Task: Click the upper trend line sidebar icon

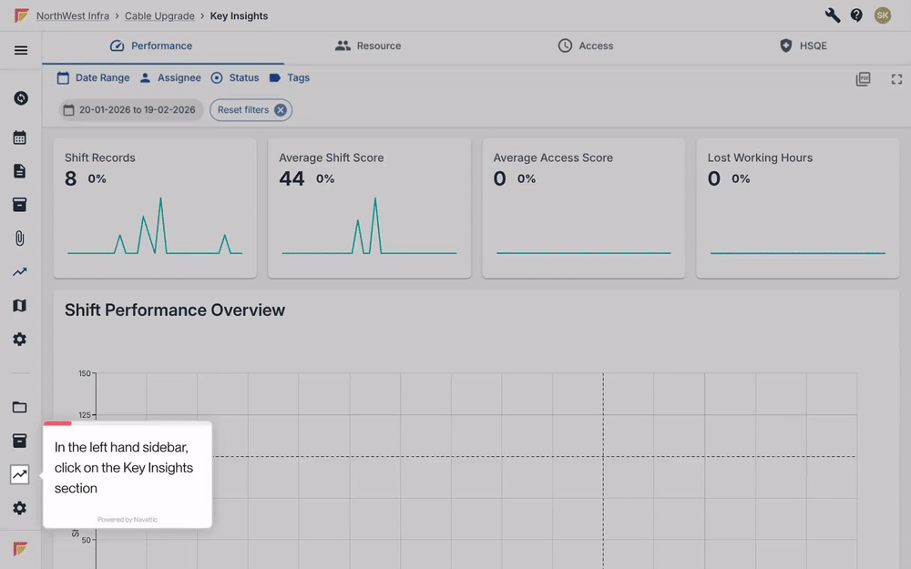Action: (x=20, y=271)
